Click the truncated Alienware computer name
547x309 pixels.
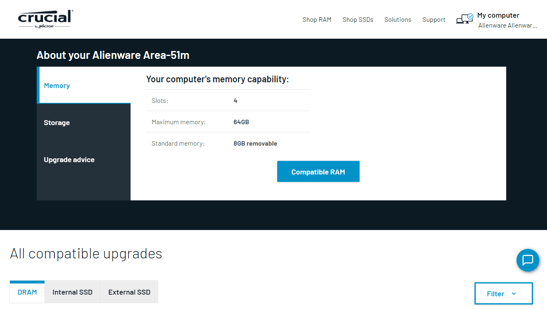[x=507, y=26]
